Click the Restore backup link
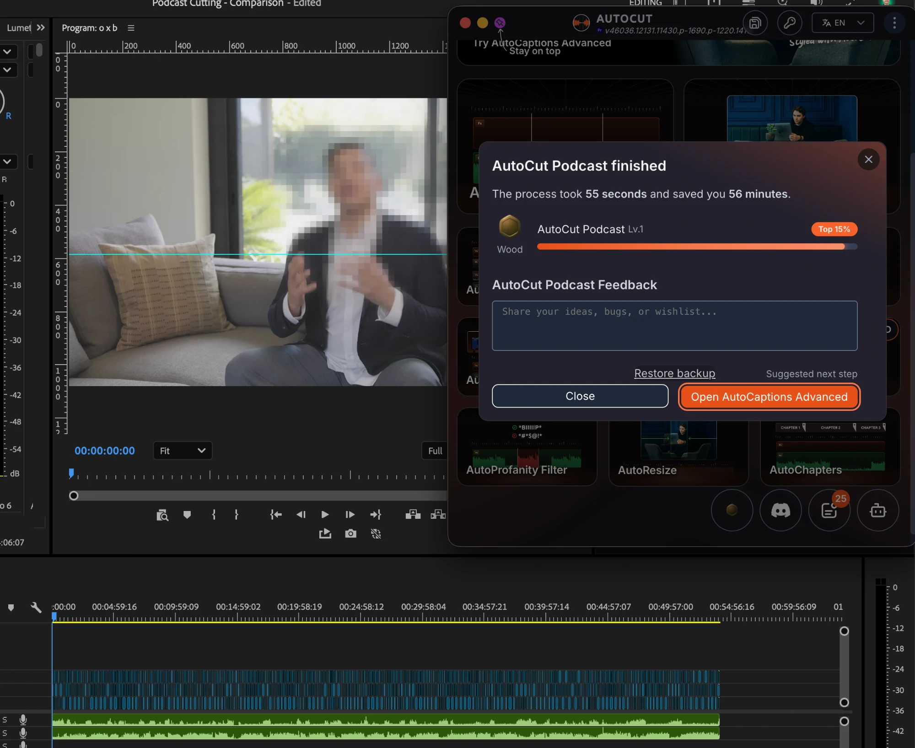 674,373
